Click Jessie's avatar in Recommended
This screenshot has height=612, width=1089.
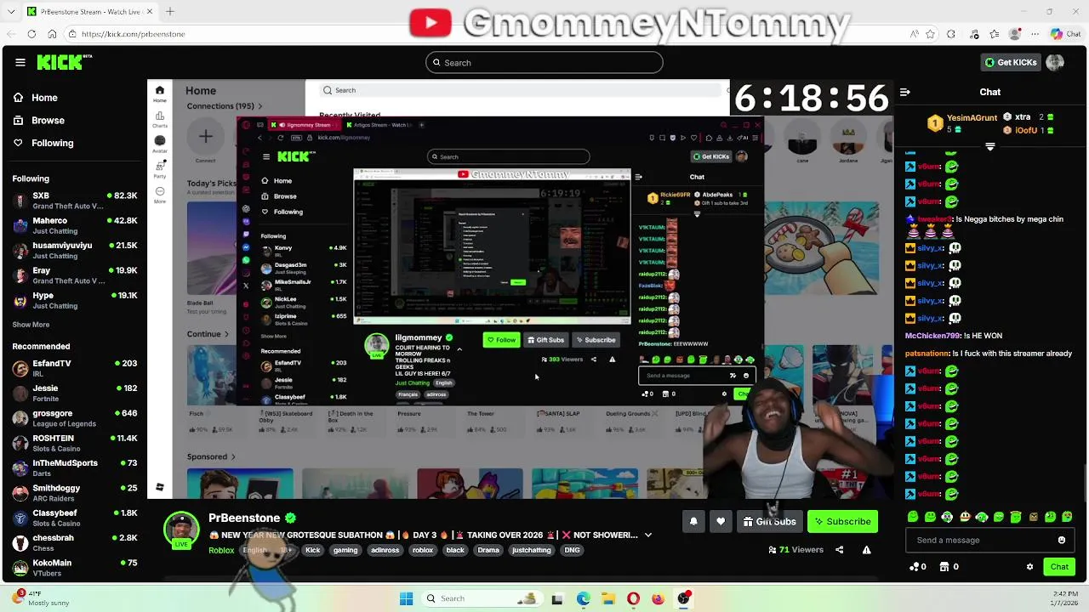20,393
